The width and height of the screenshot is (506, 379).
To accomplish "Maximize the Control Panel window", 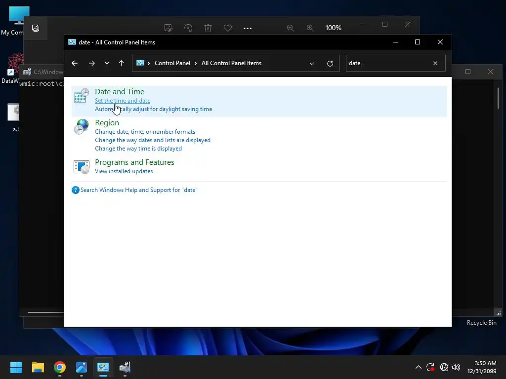I will [x=417, y=42].
